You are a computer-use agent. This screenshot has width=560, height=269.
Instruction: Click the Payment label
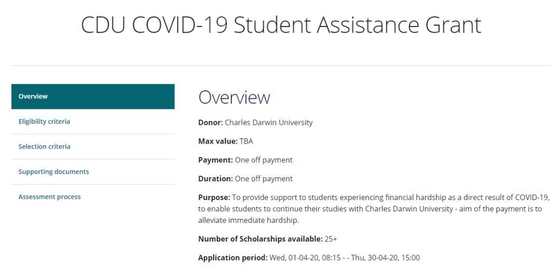pos(216,160)
